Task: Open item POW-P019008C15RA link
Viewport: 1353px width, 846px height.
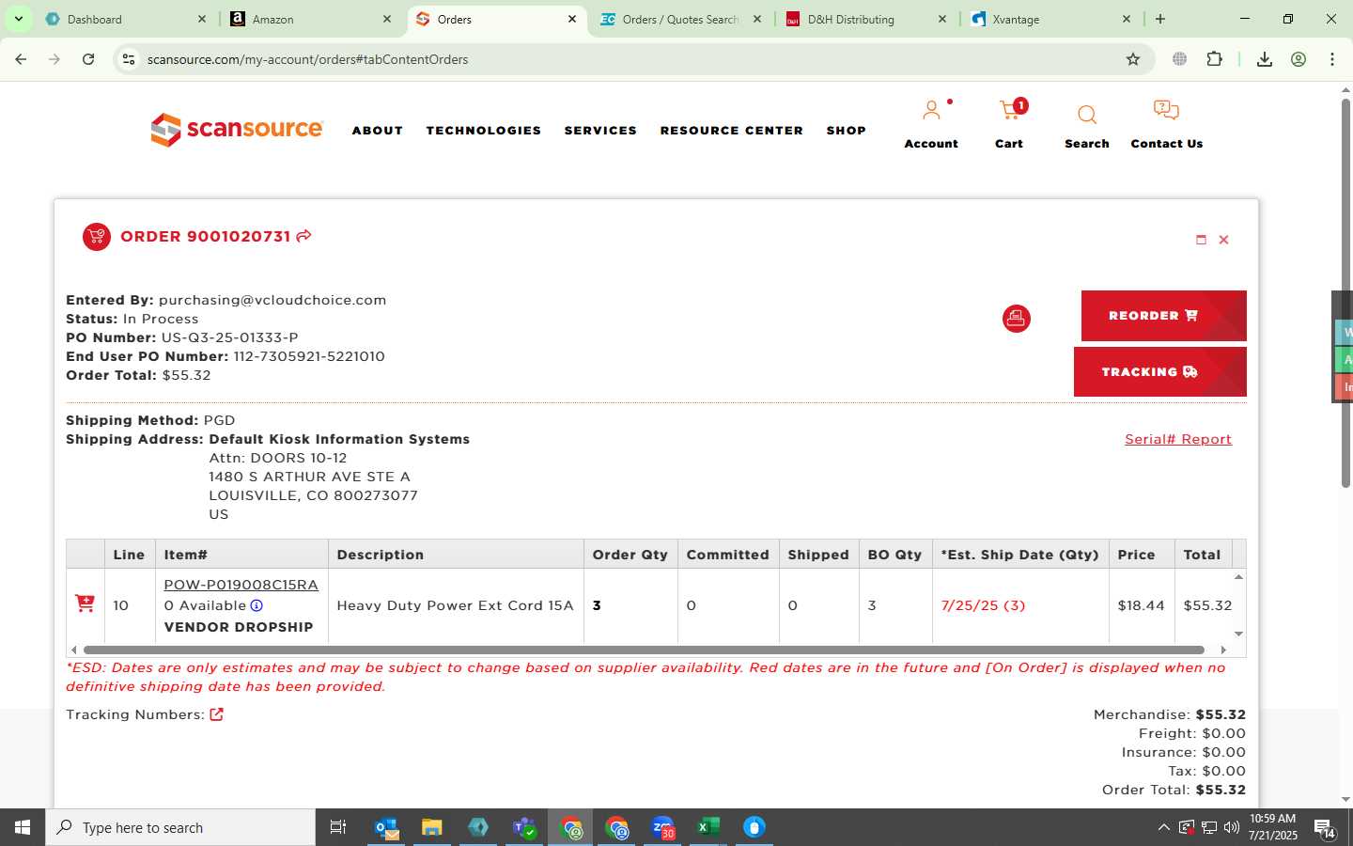Action: coord(241,585)
